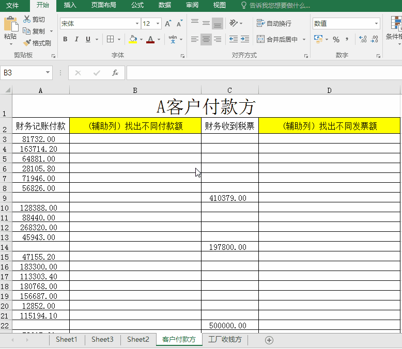This screenshot has height=349, width=402.
Task: Toggle center horizontal alignment
Action: (206, 39)
